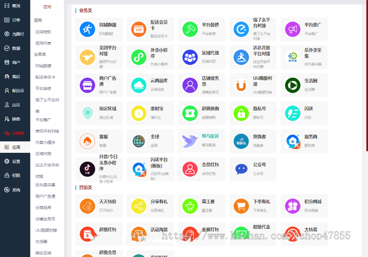Open the 平台装修 paint roller icon
368x257 pixels.
coord(190,29)
